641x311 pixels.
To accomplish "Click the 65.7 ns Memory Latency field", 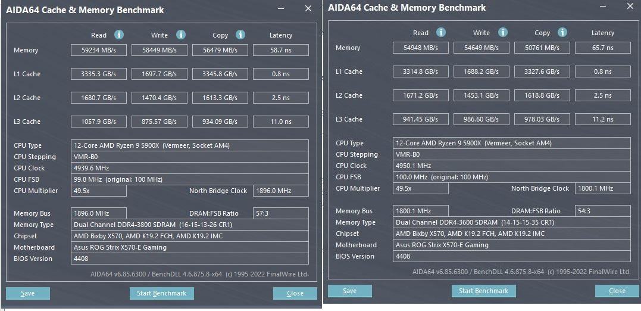I will [x=602, y=48].
